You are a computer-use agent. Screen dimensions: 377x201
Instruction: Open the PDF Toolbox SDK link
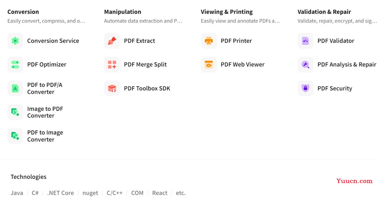(147, 88)
